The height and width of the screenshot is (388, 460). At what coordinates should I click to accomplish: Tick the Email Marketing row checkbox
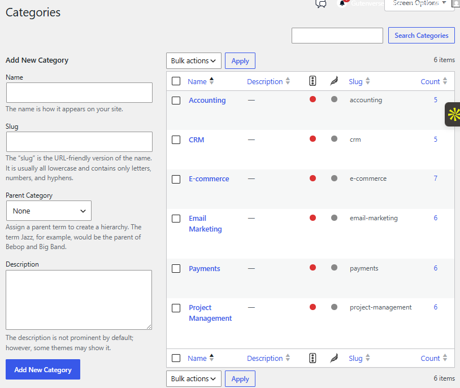tap(176, 219)
